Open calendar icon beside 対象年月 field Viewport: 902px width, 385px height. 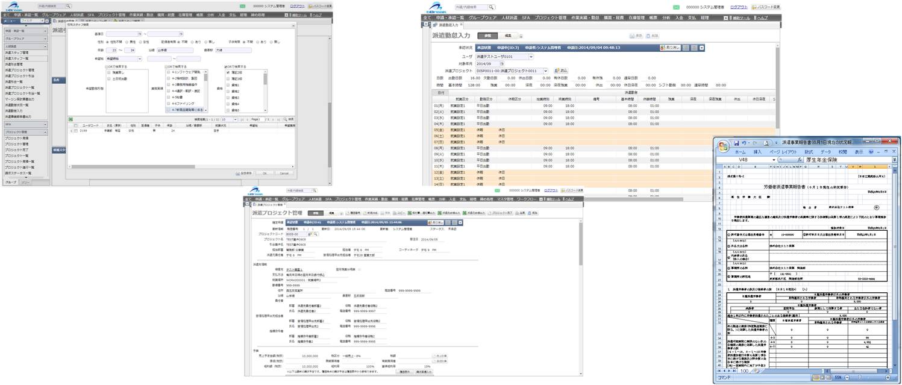[x=502, y=63]
